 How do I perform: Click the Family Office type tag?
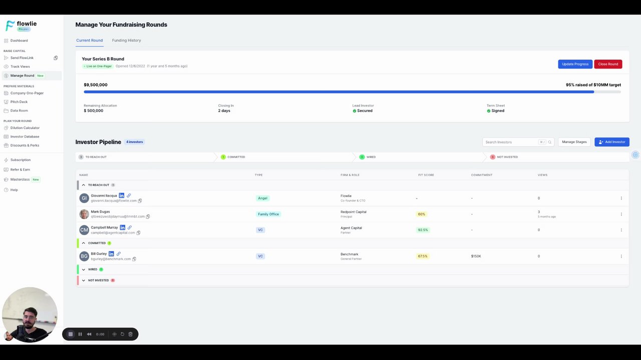tap(268, 214)
